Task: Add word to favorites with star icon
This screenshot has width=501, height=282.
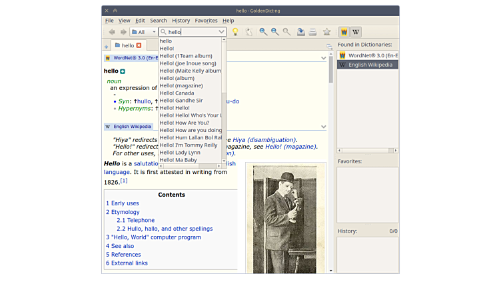Action: 326,32
